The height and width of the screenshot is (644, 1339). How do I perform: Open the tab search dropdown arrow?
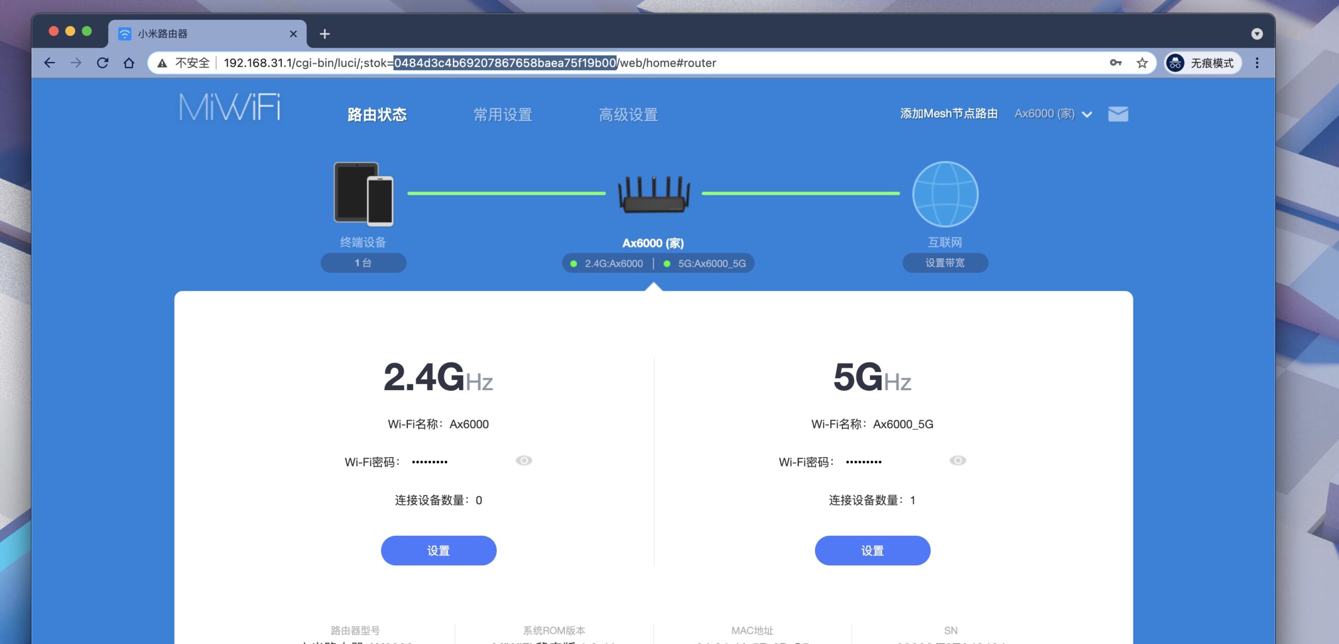pyautogui.click(x=1256, y=34)
